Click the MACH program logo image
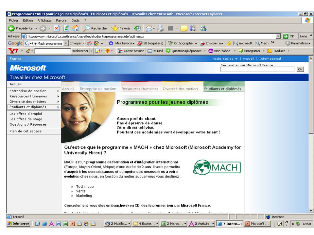 (217, 167)
